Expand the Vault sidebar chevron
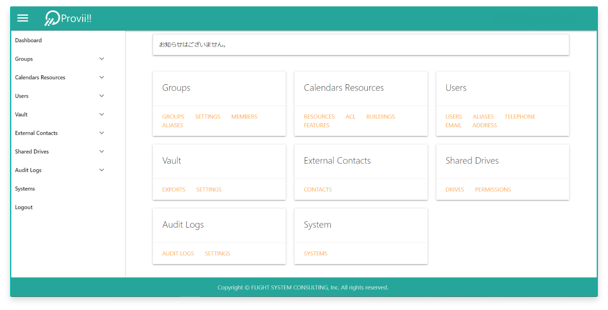The width and height of the screenshot is (608, 310). coord(101,115)
